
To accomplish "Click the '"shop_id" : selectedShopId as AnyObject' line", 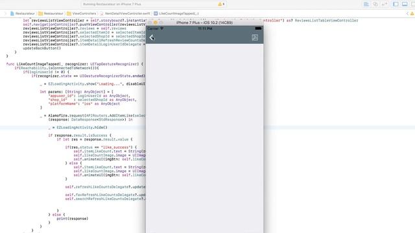I will (92, 100).
